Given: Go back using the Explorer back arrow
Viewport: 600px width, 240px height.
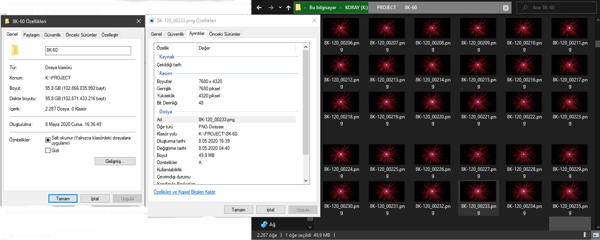Looking at the screenshot, I should [x=259, y=8].
